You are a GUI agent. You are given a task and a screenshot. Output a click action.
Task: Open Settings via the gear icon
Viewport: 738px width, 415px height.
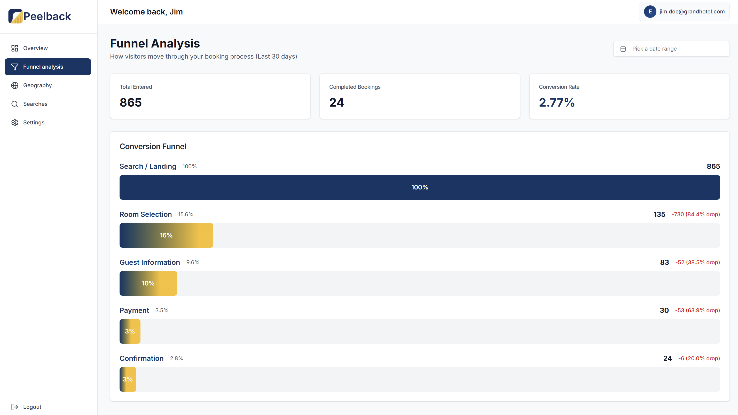(15, 122)
